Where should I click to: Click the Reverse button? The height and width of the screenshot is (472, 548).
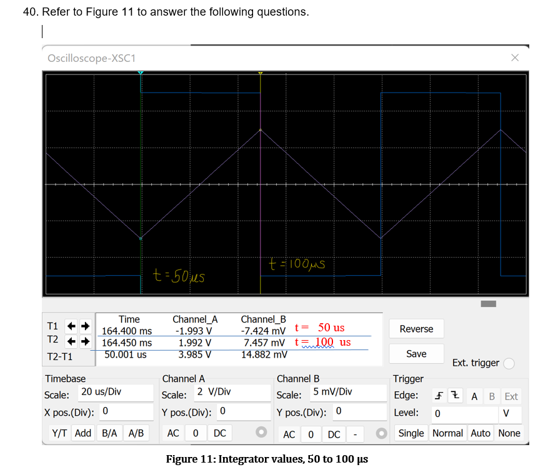416,328
